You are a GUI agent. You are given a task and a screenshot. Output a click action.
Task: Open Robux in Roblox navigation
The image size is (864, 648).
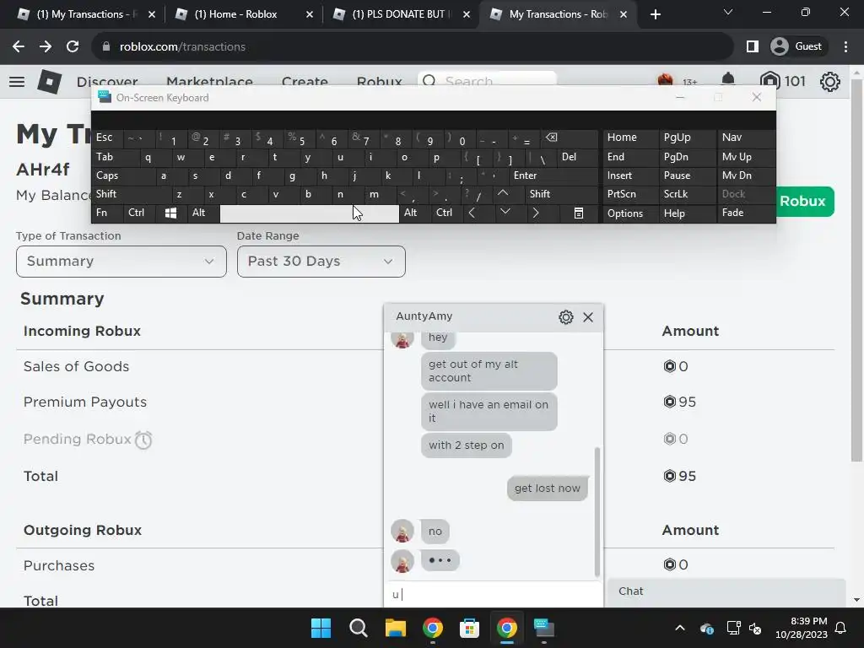coord(379,82)
